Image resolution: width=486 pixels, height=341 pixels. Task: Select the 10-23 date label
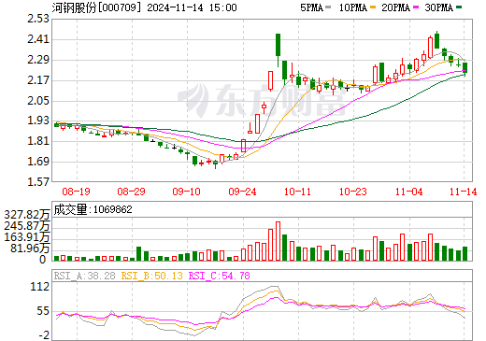352,192
